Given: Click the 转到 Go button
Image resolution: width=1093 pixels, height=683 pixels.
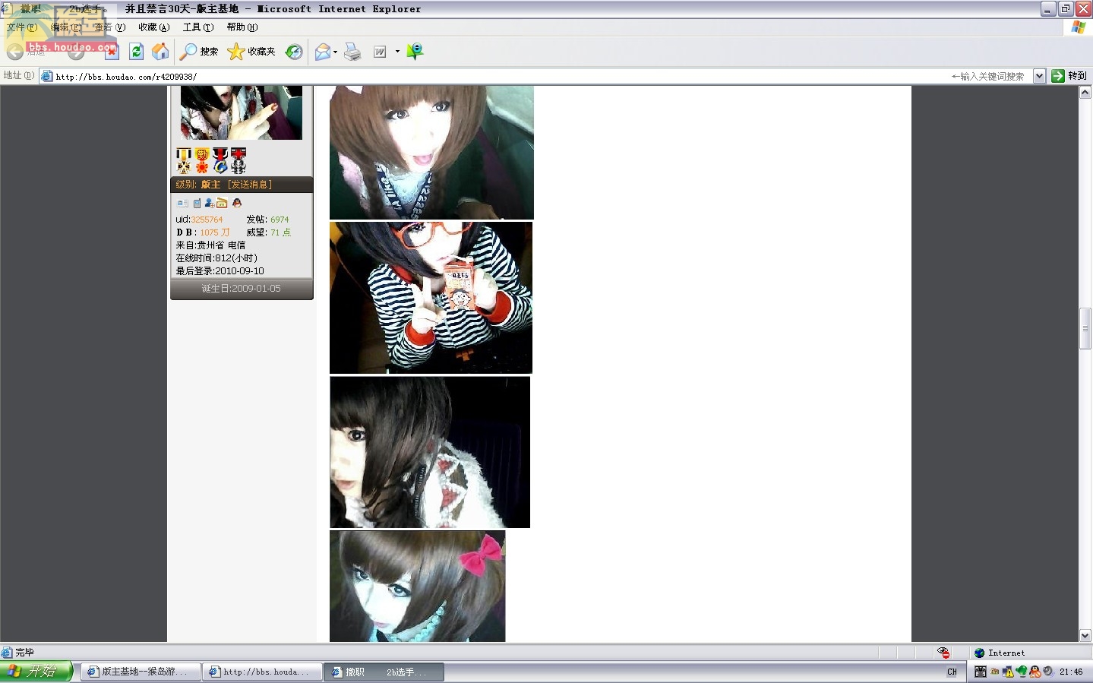Looking at the screenshot, I should (x=1069, y=76).
